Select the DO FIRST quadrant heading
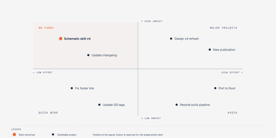This screenshot has height=138, width=276. click(46, 28)
